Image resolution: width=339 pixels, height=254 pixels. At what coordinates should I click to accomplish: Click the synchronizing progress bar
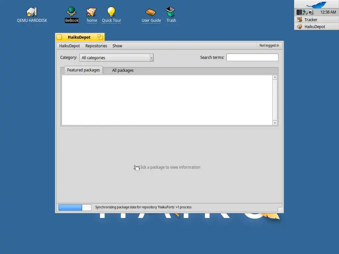click(x=75, y=207)
